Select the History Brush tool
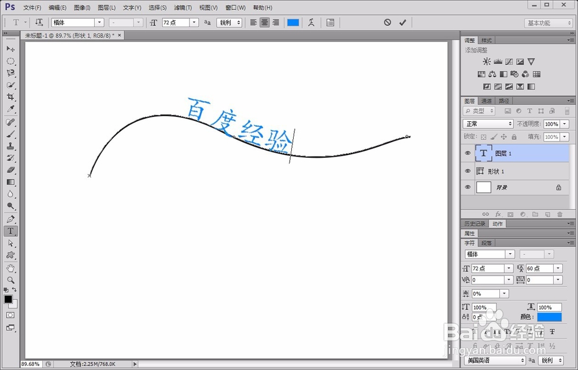Screen dimensions: 578x370 [x=10, y=158]
